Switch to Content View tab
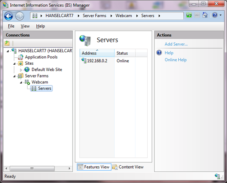The image size is (227, 183). (128, 167)
